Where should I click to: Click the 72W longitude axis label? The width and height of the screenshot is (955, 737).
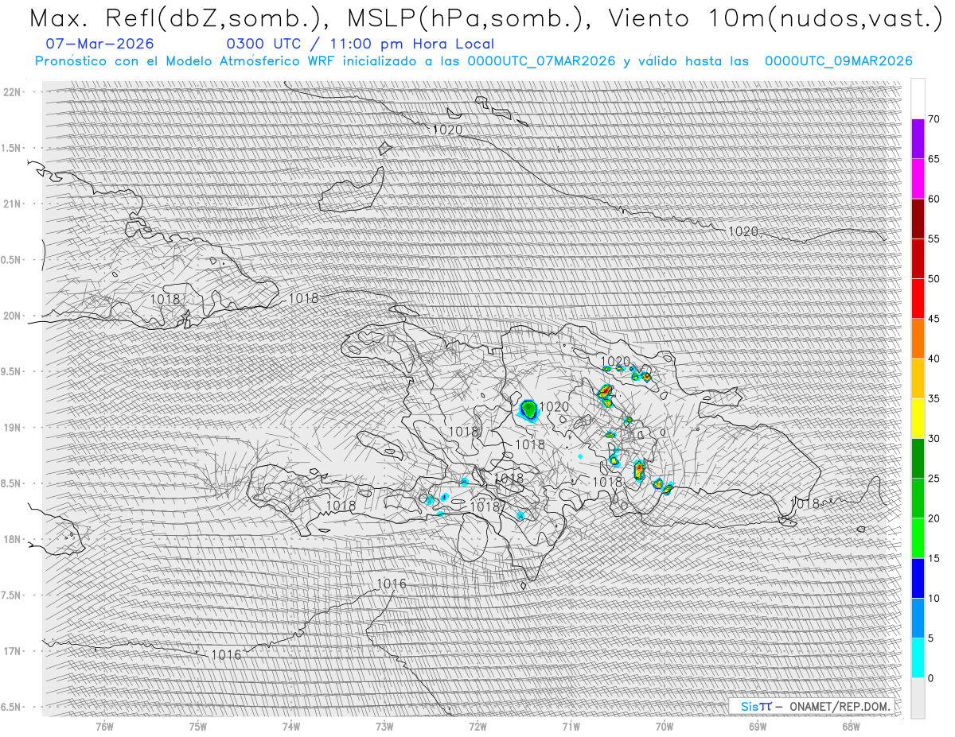(x=477, y=727)
